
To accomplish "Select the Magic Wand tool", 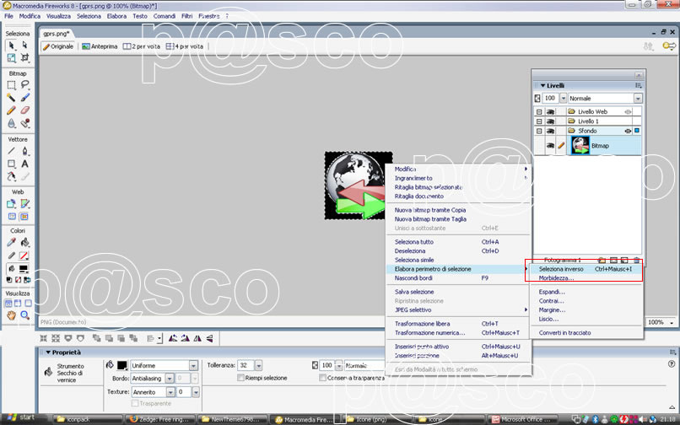I will 12,98.
